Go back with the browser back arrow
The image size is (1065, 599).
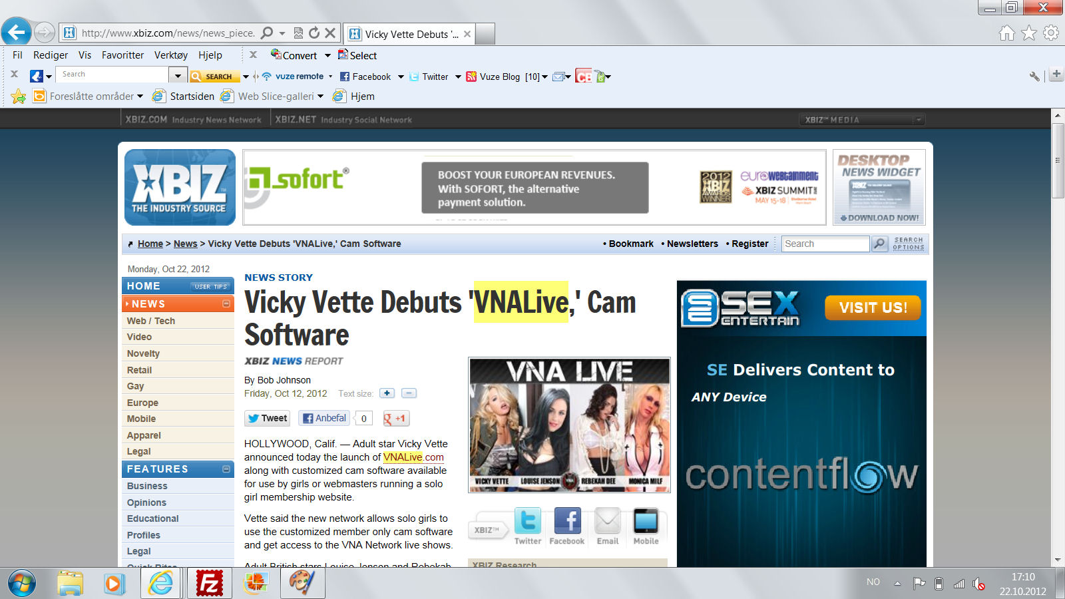(17, 32)
